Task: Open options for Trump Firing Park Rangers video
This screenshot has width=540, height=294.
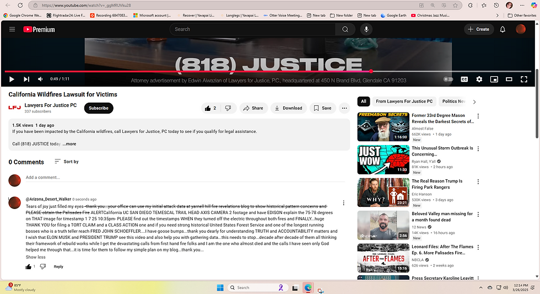Action: (478, 181)
